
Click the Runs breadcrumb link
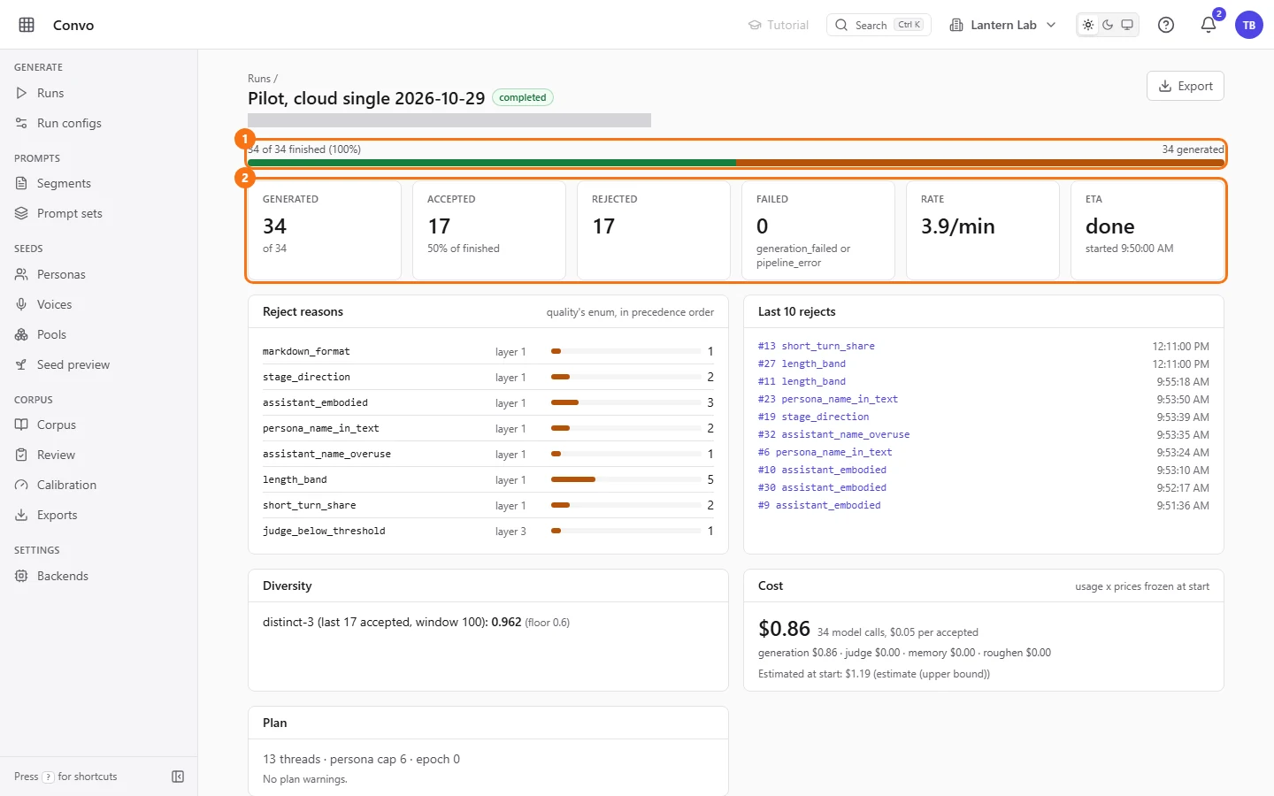pos(258,79)
